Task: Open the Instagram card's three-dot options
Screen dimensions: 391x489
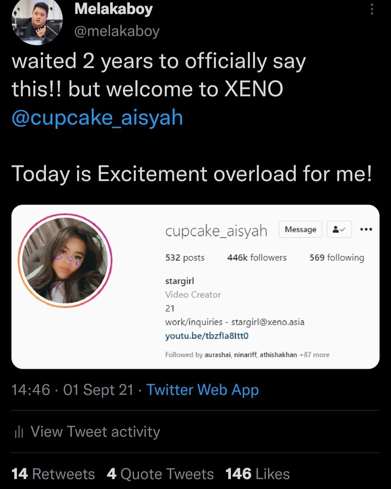Action: click(x=366, y=229)
